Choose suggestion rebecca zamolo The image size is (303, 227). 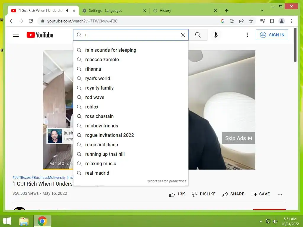point(131,60)
